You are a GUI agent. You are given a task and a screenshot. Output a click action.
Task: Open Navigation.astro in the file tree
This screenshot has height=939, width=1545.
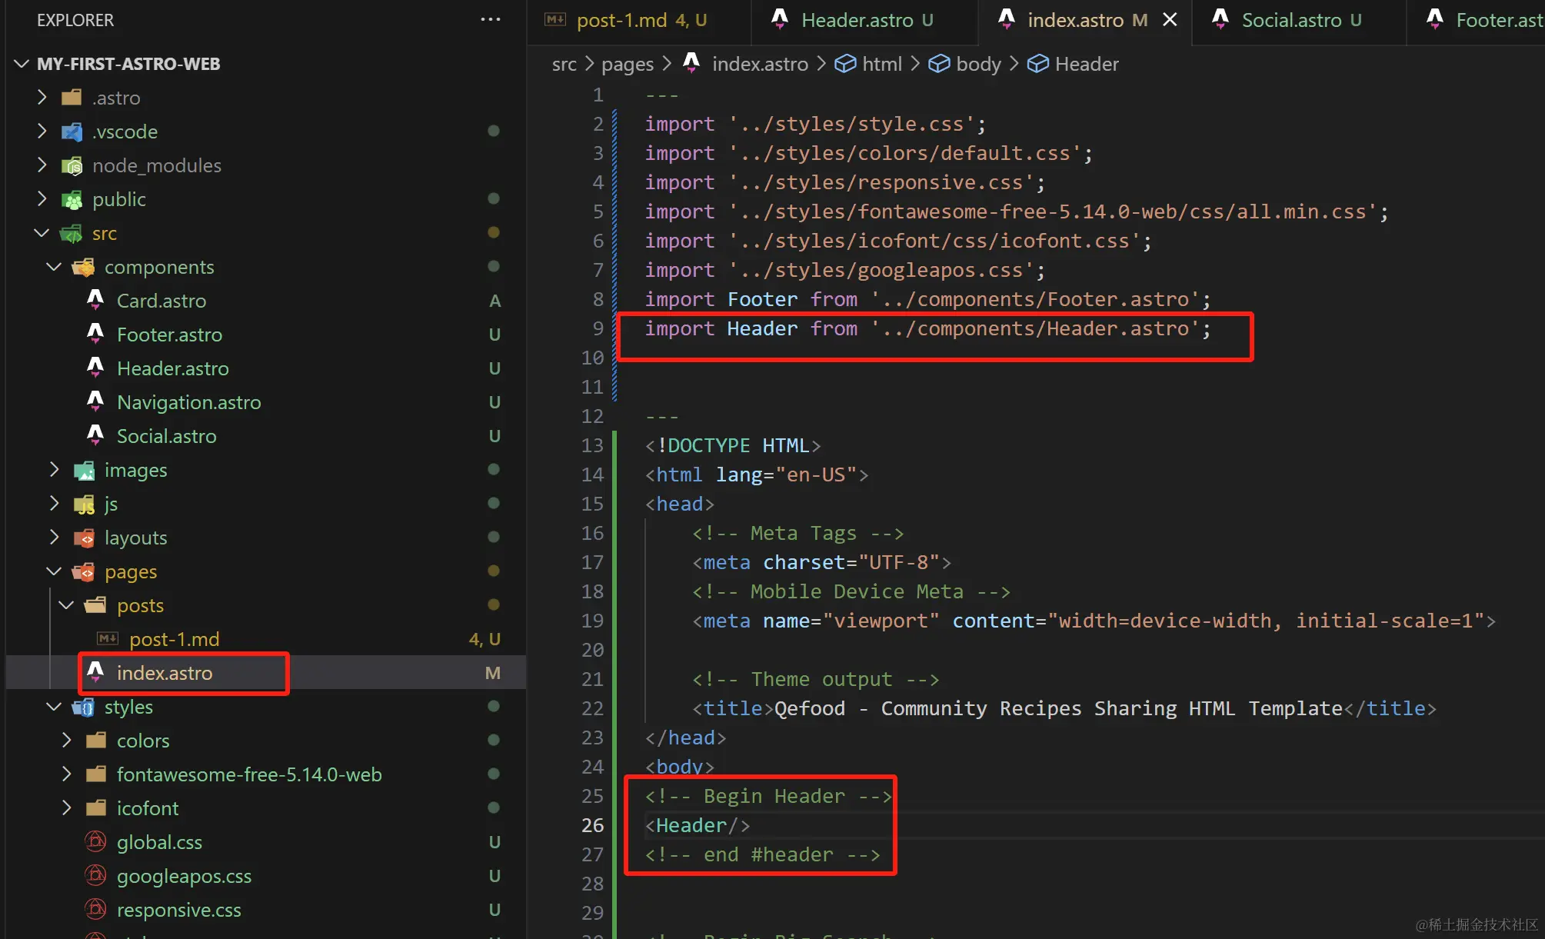click(x=188, y=402)
